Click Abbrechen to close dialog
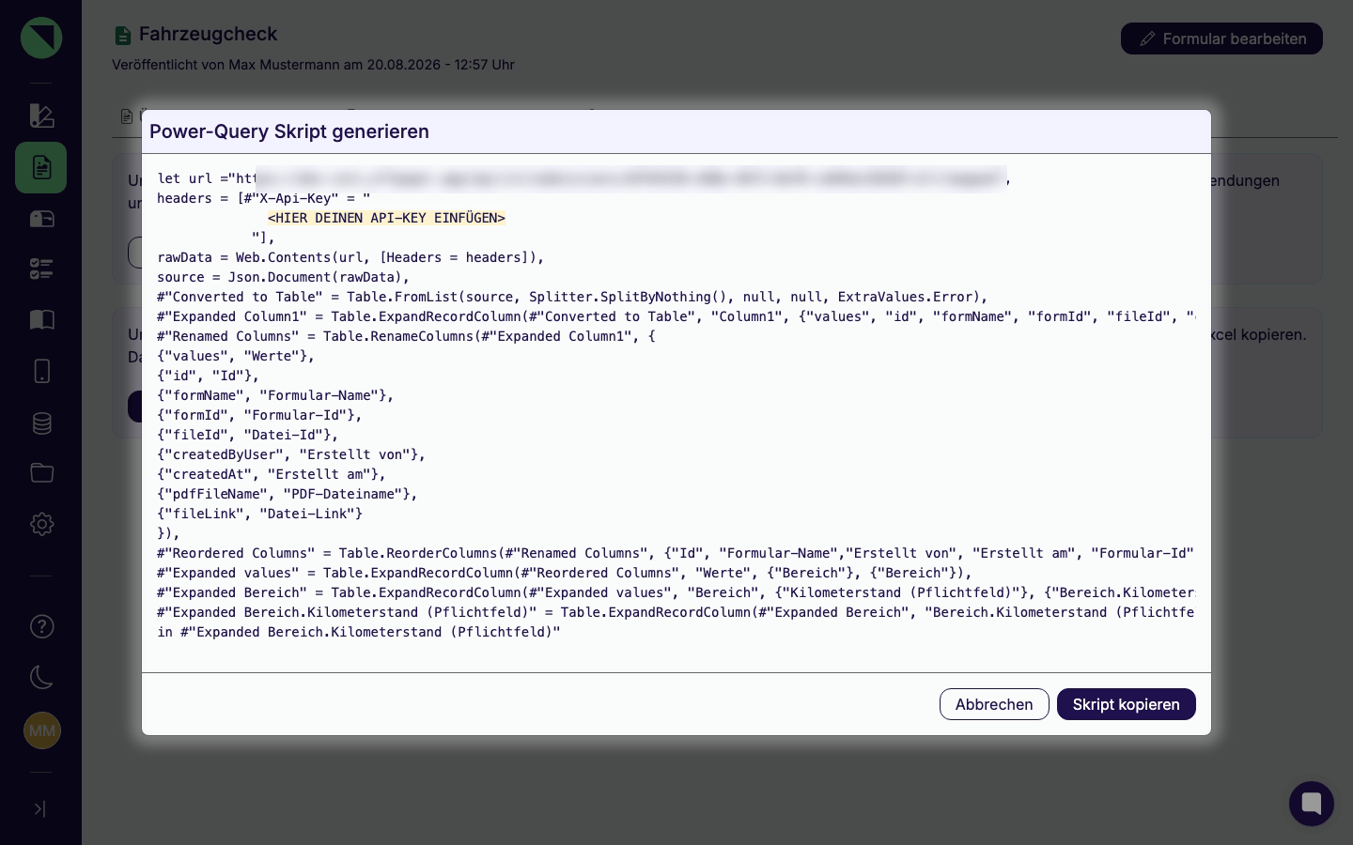Image resolution: width=1353 pixels, height=845 pixels. coord(994,704)
